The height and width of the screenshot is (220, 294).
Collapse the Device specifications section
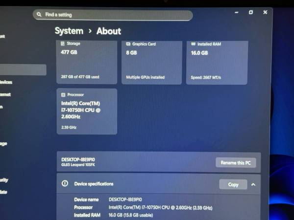(253, 184)
